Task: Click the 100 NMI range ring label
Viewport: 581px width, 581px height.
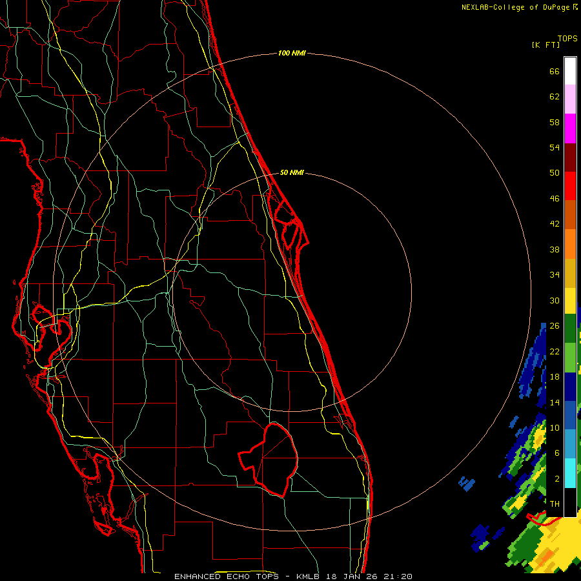Action: [x=292, y=53]
